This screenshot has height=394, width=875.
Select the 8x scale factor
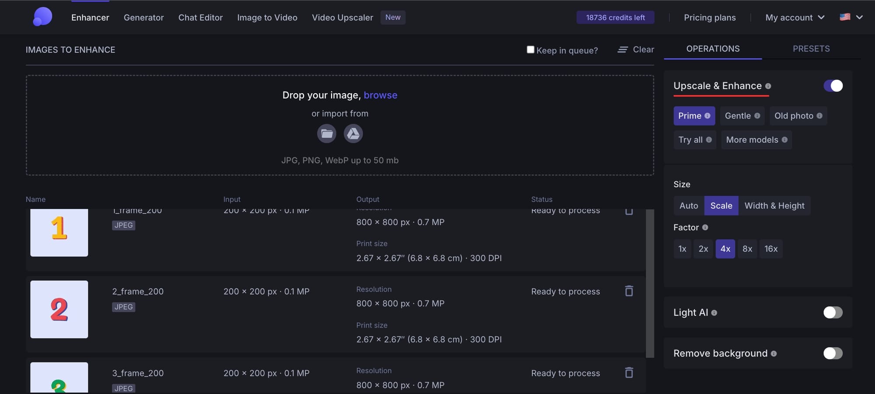point(747,249)
